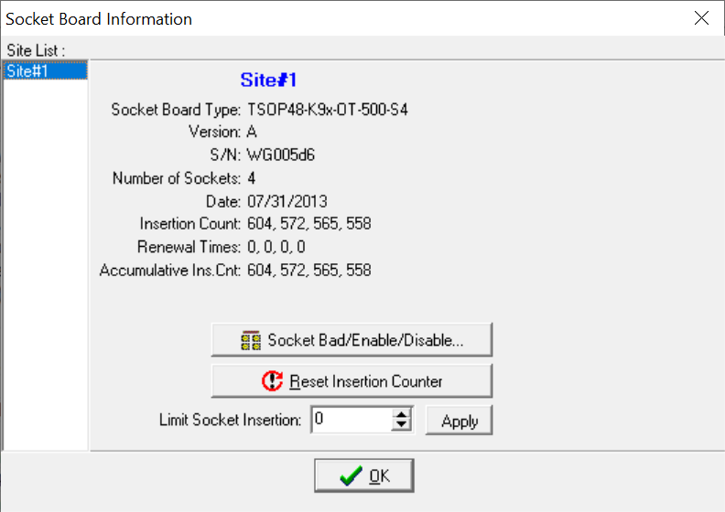Click the Reset Insertion Counter button
The width and height of the screenshot is (725, 512).
click(352, 381)
